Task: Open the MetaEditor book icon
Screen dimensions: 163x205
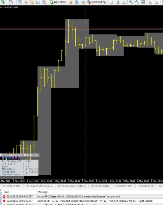Action: click(71, 2)
